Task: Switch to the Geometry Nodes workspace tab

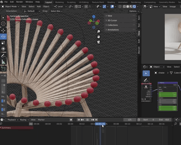Action: point(167,2)
